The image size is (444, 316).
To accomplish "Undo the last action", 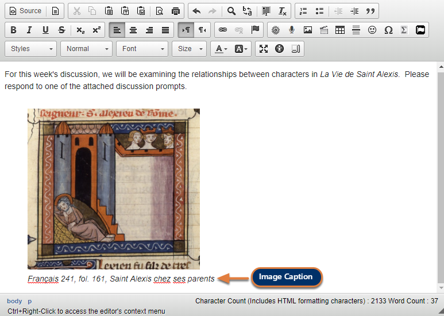I will click(196, 11).
